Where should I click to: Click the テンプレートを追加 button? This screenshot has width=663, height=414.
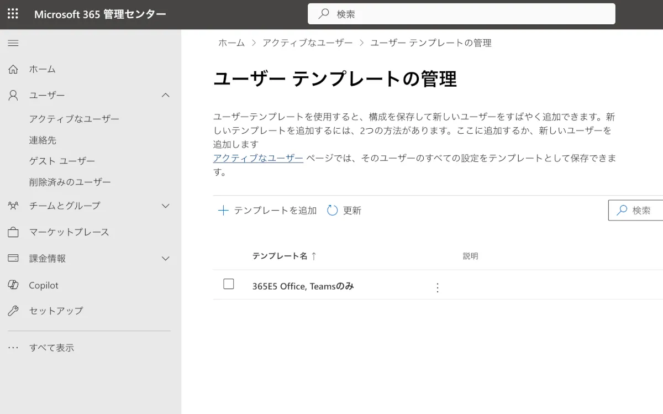pos(267,210)
